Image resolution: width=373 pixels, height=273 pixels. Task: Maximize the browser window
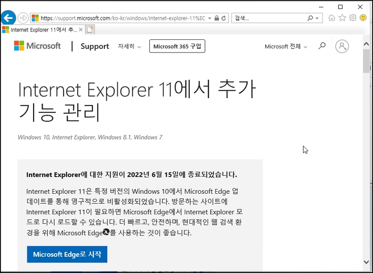340,7
